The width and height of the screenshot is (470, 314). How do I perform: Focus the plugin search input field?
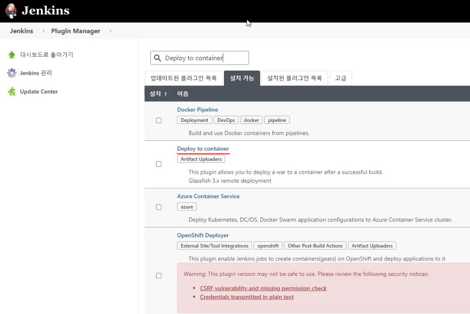205,58
